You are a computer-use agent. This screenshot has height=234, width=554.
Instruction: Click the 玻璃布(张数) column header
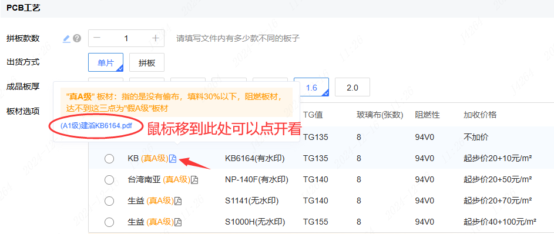pyautogui.click(x=380, y=115)
